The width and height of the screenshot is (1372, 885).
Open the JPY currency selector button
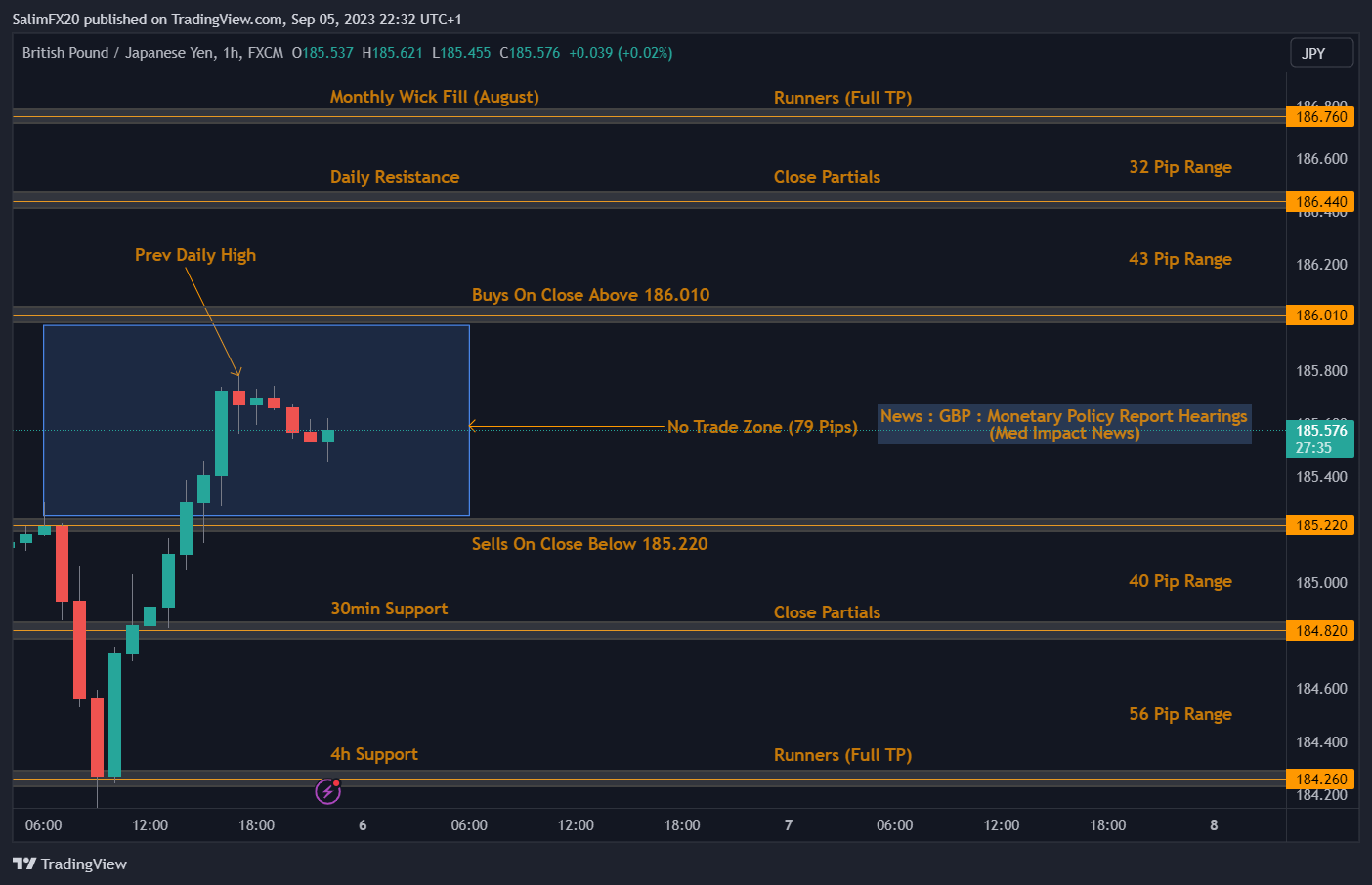(x=1322, y=53)
